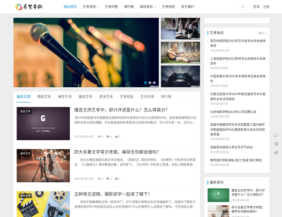Select the third carousel dot
Viewport: 282px width, 217px height.
coord(154,82)
